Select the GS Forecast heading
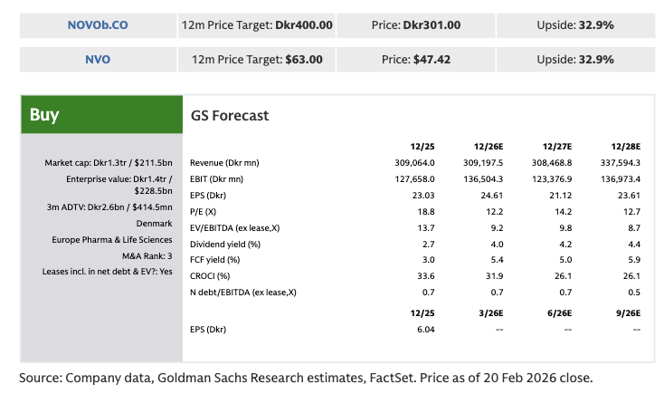664x394 pixels. coord(230,116)
